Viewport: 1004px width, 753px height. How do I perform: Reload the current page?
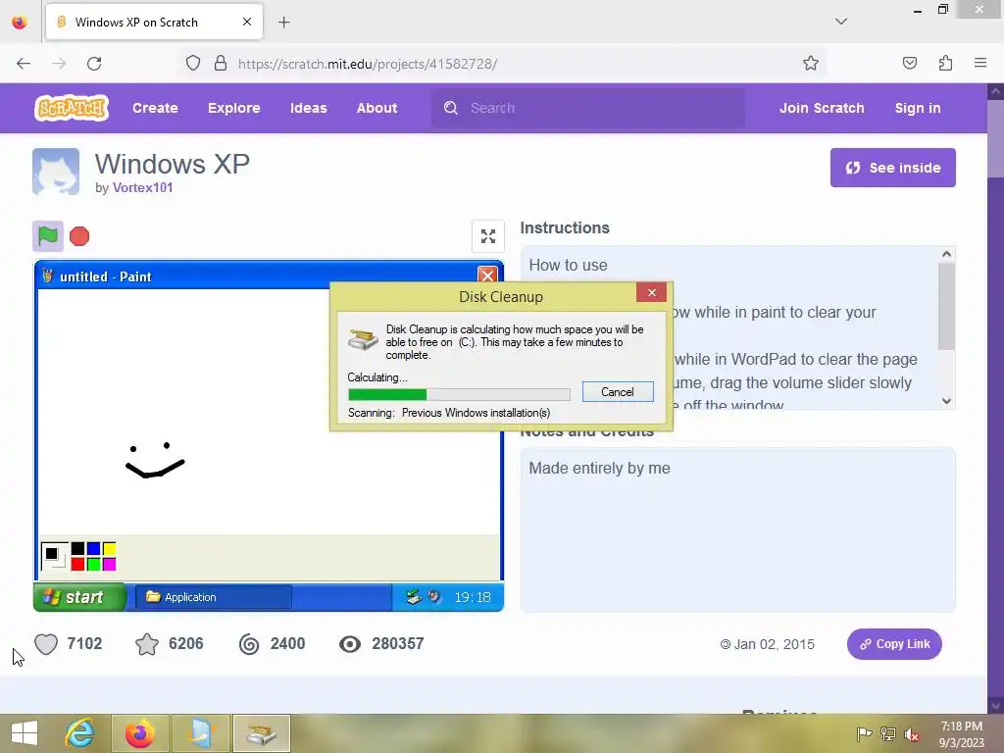[x=94, y=64]
